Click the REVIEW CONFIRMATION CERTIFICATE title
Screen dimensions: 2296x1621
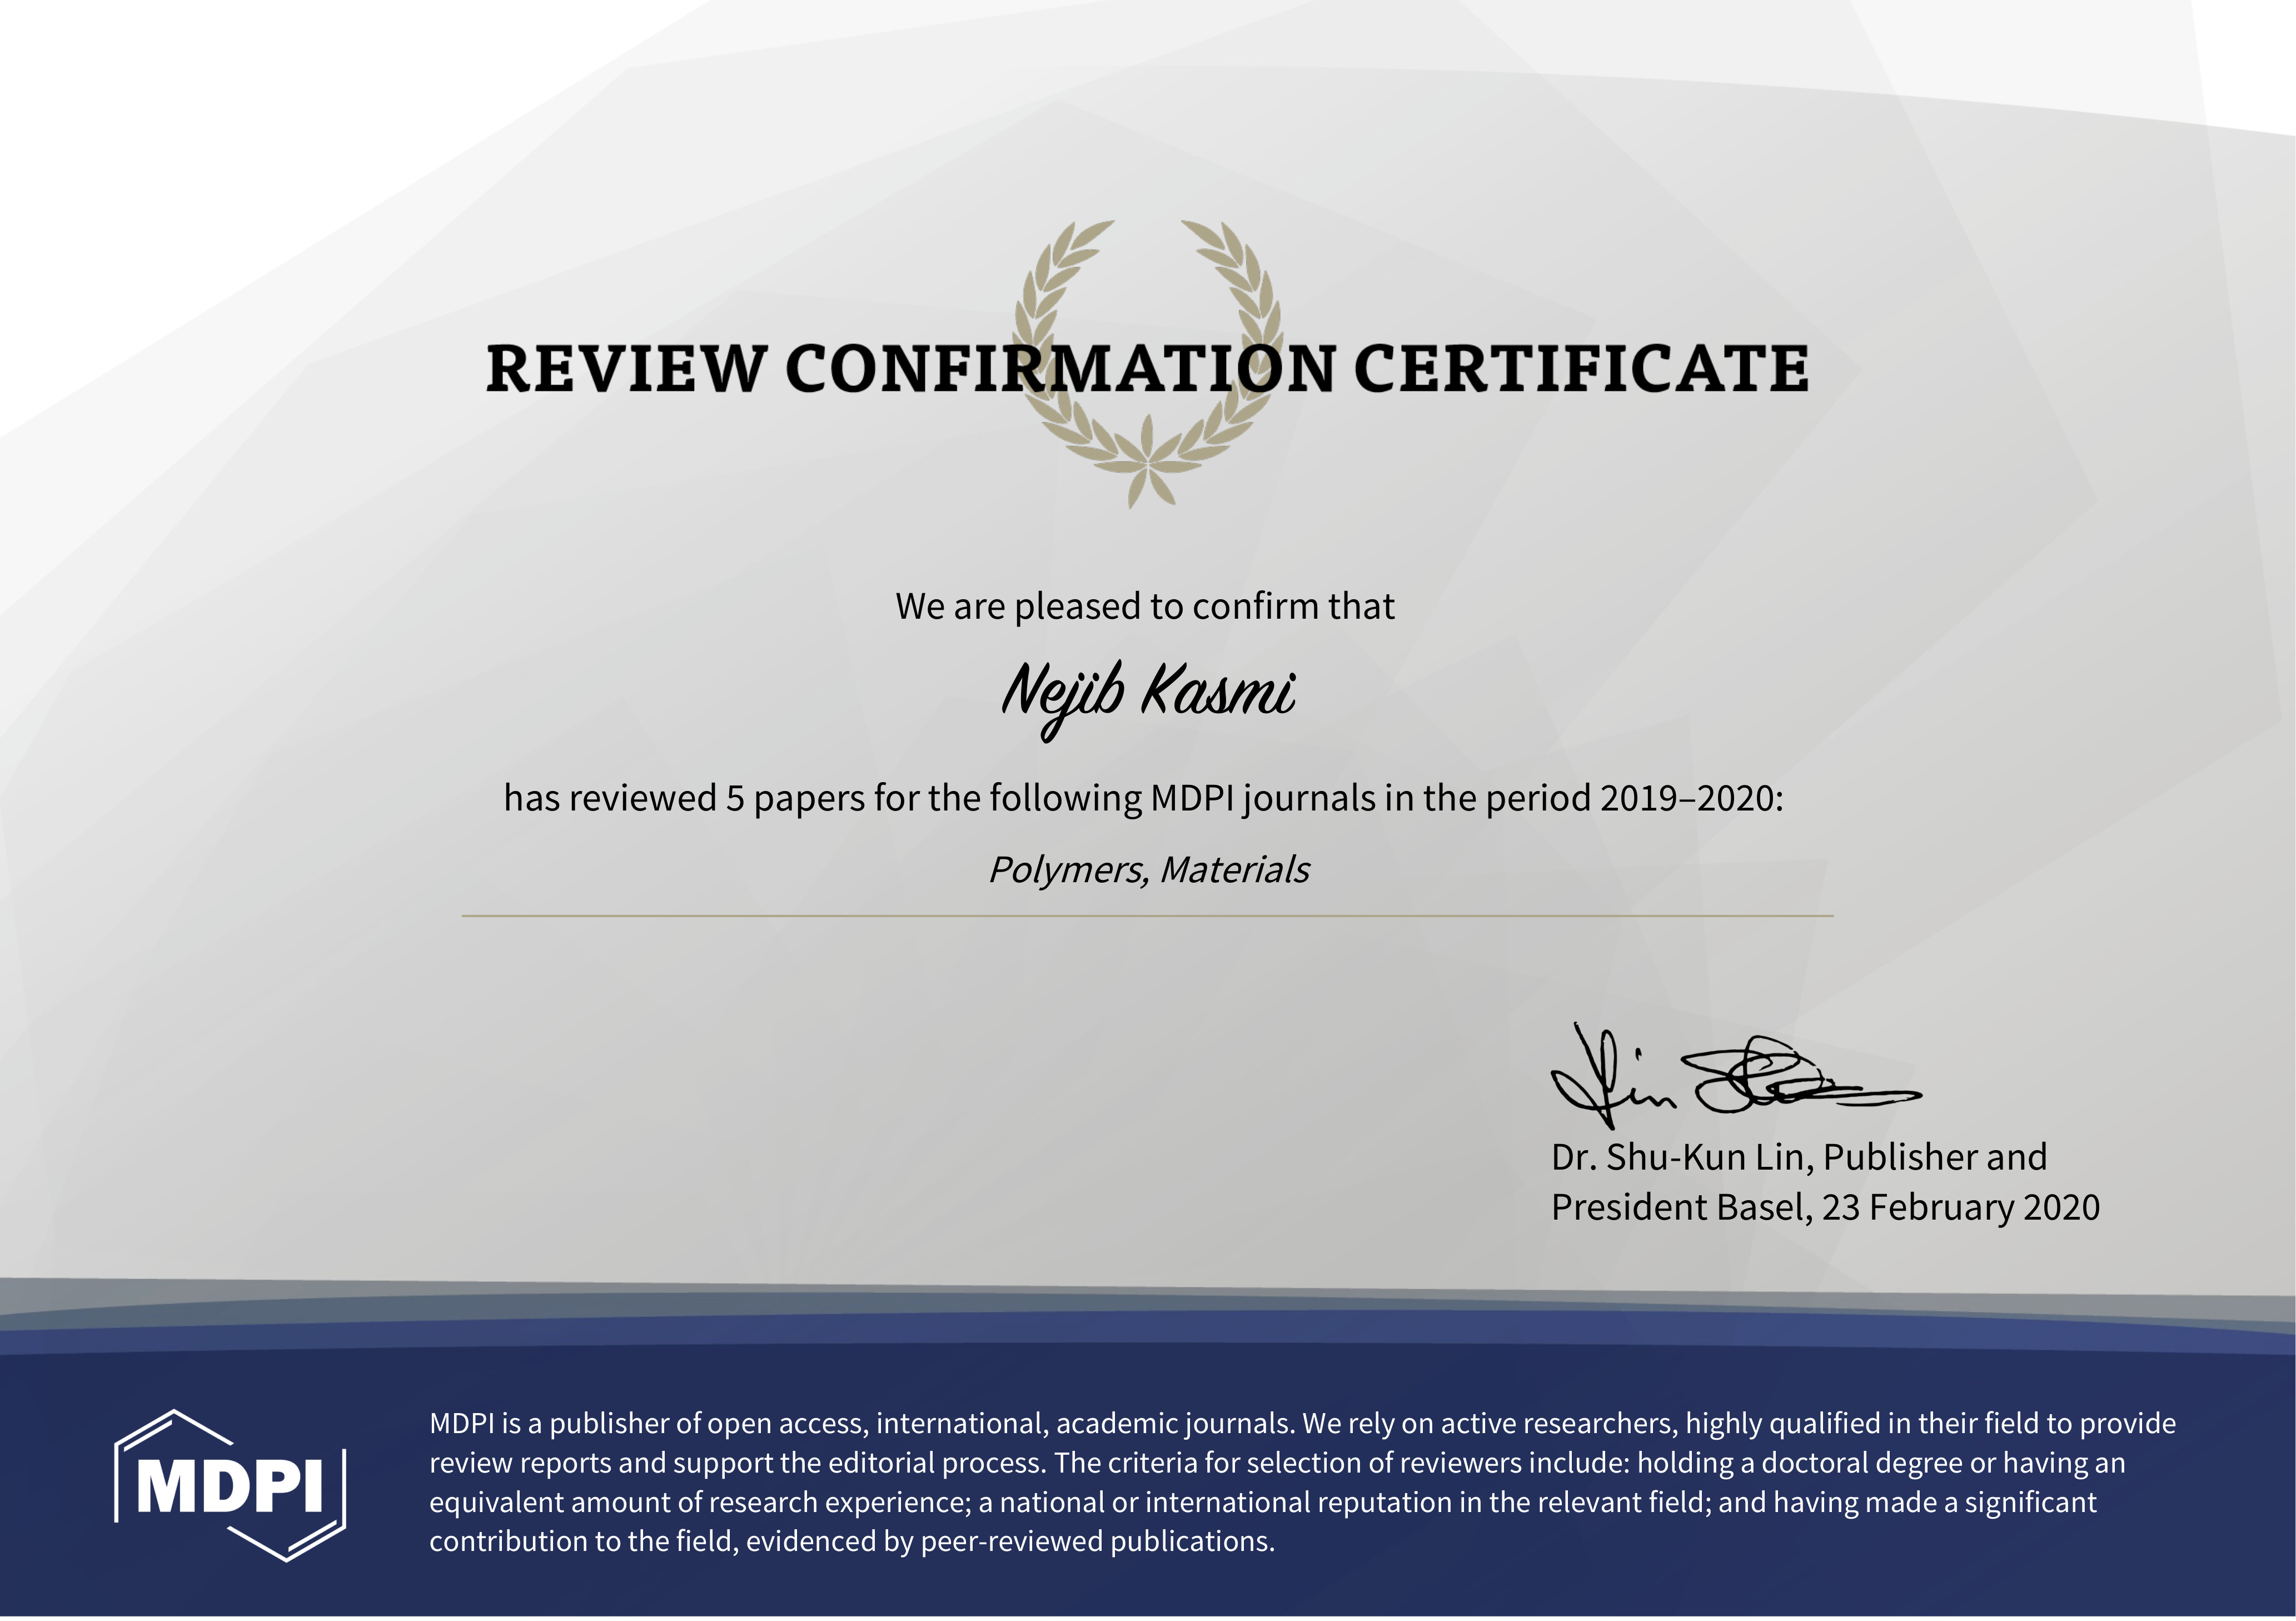[x=1147, y=368]
